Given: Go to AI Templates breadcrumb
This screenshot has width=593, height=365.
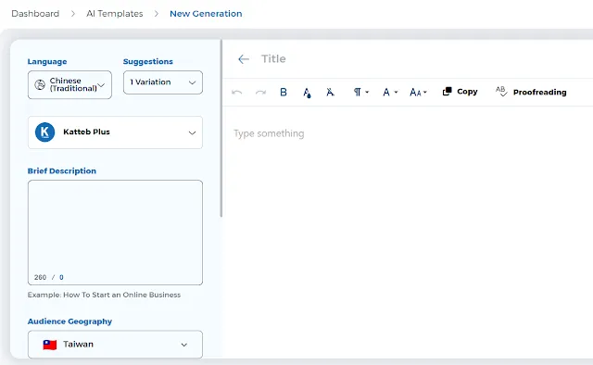Looking at the screenshot, I should coord(115,14).
